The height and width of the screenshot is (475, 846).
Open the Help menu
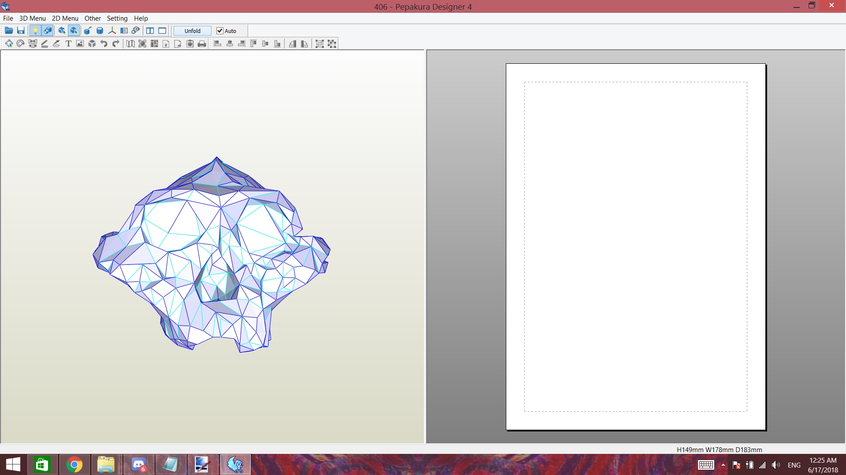(141, 18)
